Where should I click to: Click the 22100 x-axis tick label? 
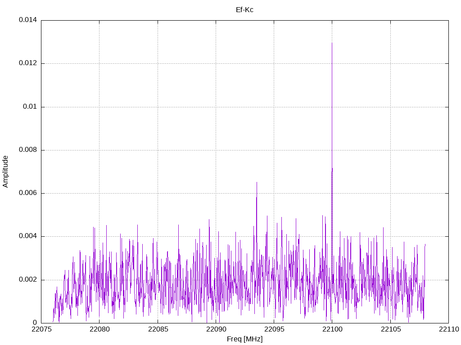pyautogui.click(x=332, y=330)
